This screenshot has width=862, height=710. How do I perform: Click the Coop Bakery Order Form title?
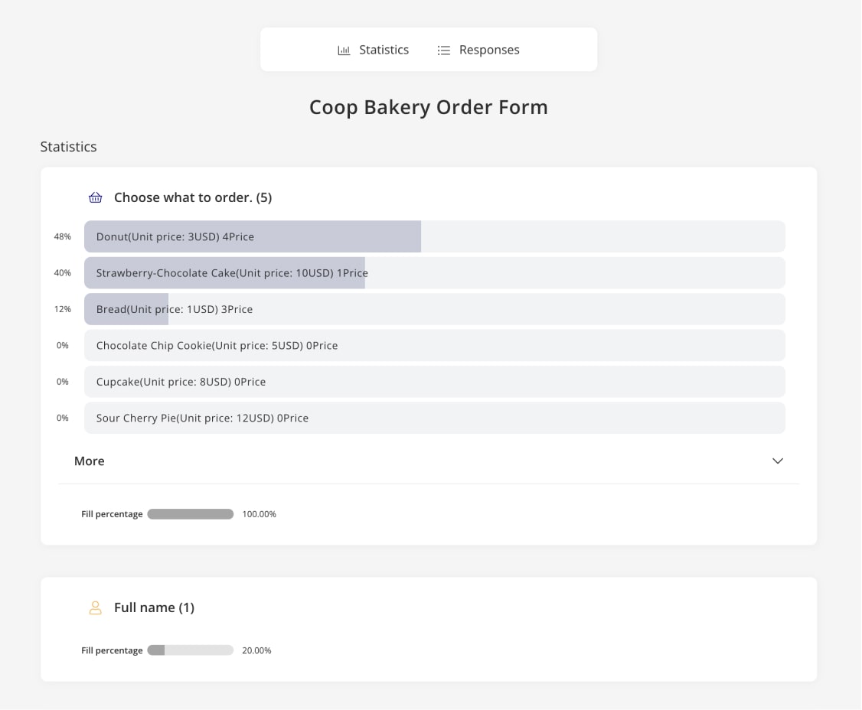pyautogui.click(x=428, y=107)
